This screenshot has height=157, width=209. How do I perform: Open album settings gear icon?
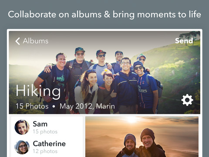[x=187, y=100]
